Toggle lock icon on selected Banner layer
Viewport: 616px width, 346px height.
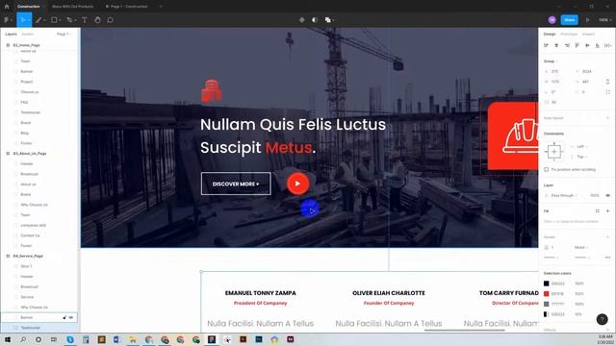pyautogui.click(x=64, y=317)
